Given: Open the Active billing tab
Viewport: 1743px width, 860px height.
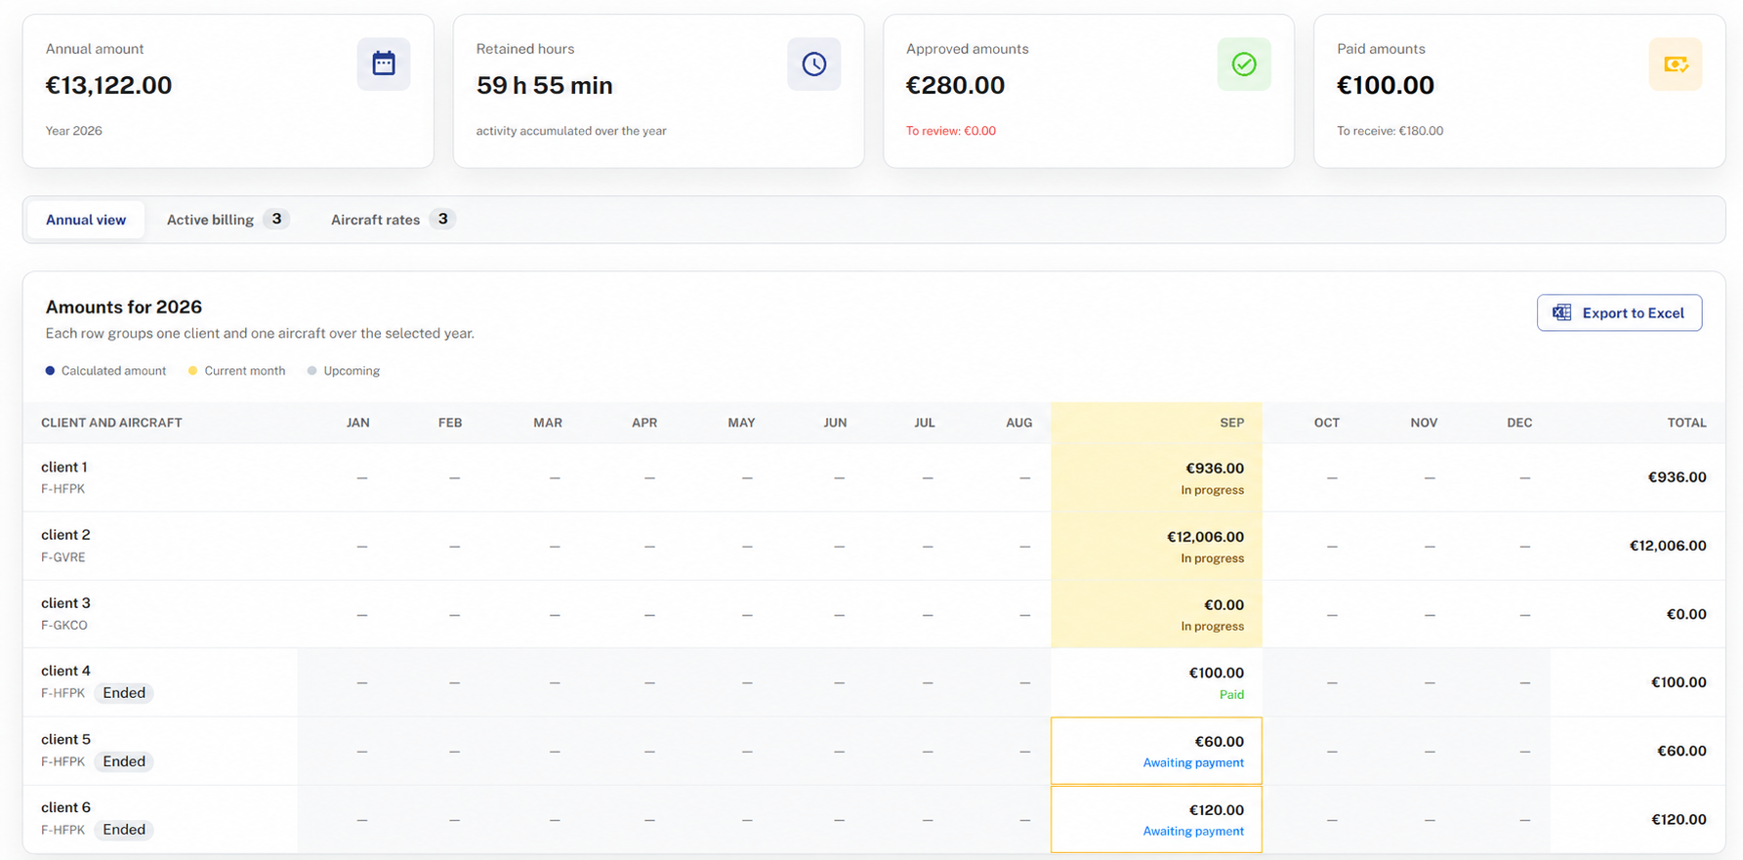Looking at the screenshot, I should pyautogui.click(x=228, y=220).
